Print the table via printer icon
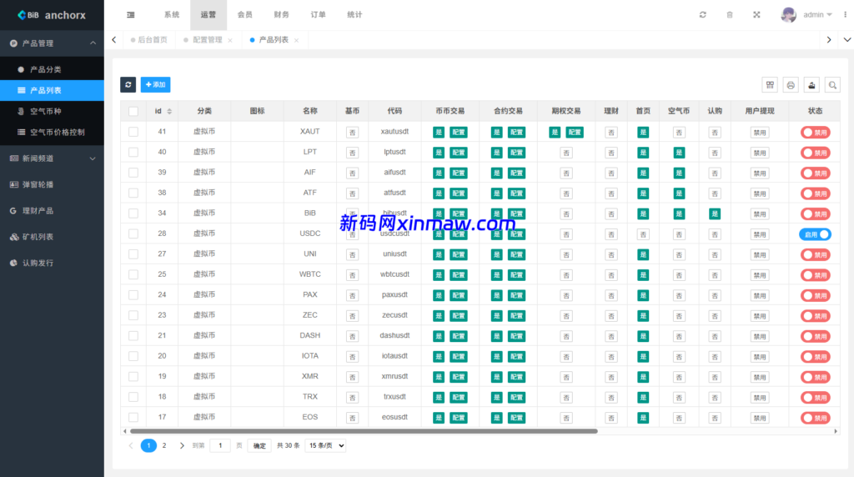 pyautogui.click(x=791, y=84)
